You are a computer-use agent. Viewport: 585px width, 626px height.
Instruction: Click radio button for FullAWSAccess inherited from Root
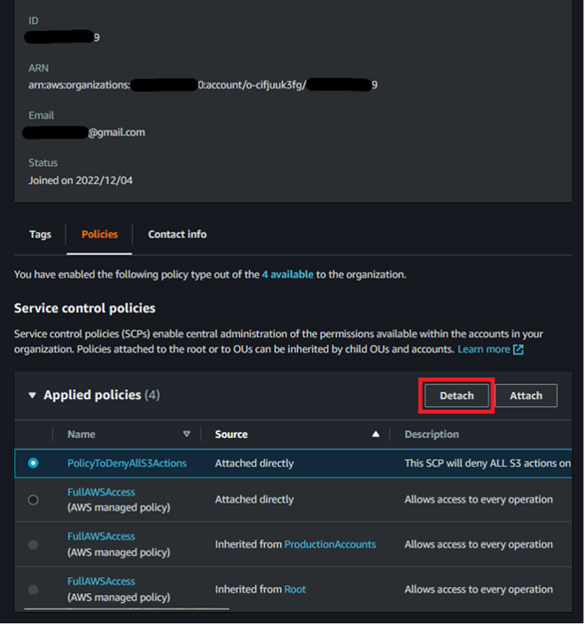point(33,590)
